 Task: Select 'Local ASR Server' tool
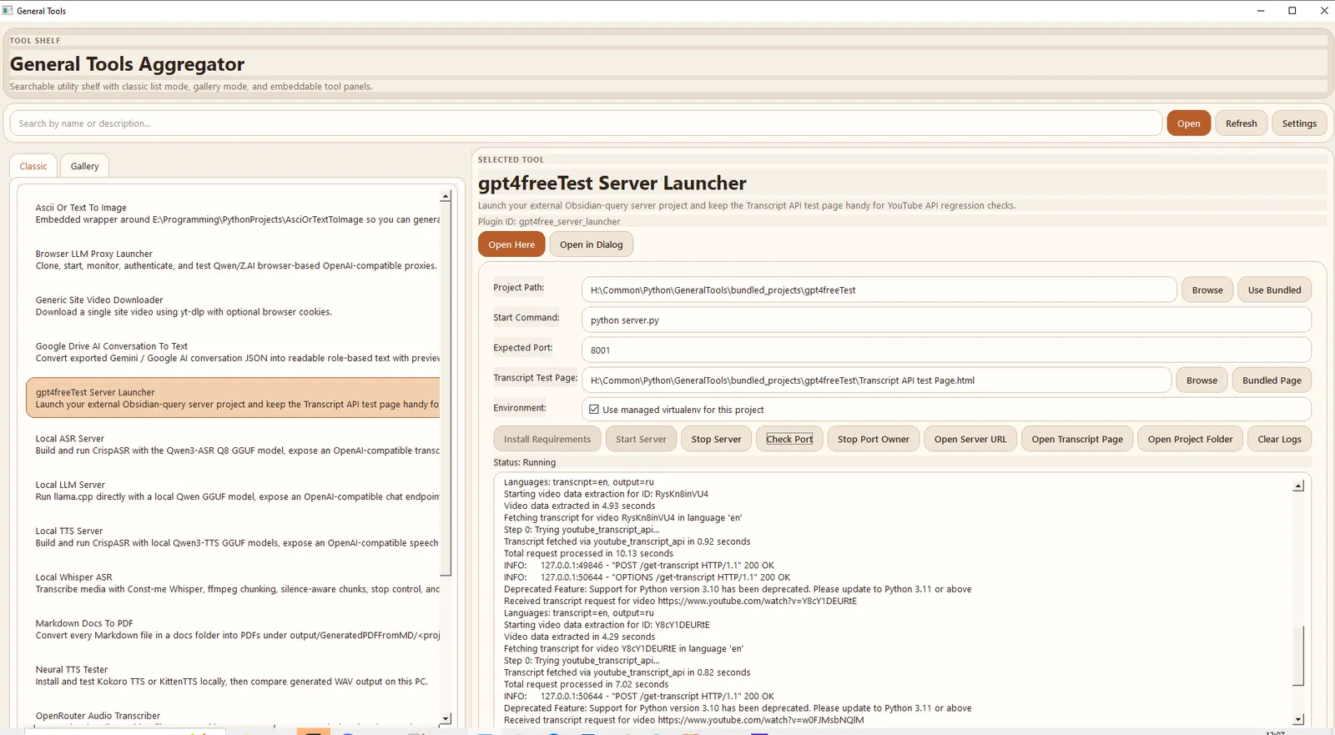[x=233, y=445]
